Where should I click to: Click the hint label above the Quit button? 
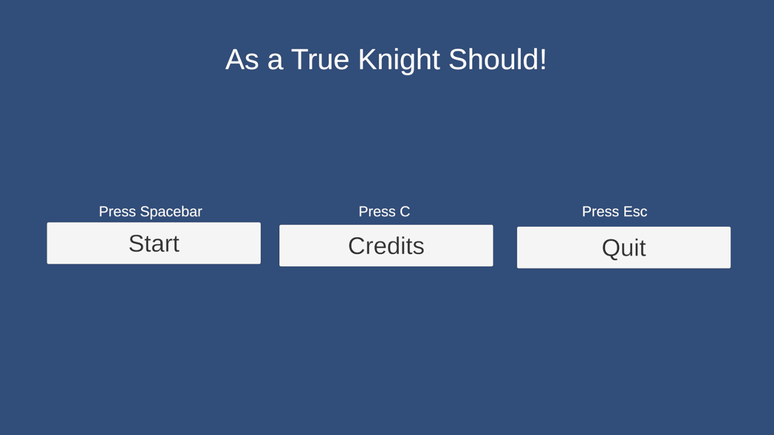tap(614, 211)
